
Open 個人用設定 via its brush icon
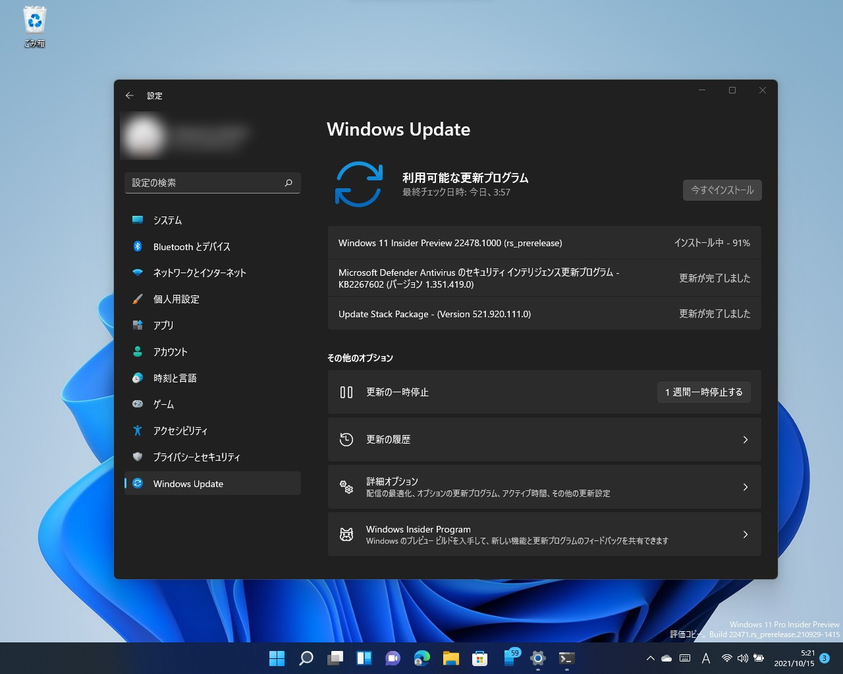(x=138, y=299)
